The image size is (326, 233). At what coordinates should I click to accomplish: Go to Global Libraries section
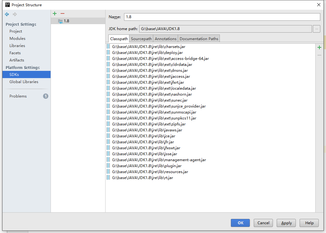point(24,82)
